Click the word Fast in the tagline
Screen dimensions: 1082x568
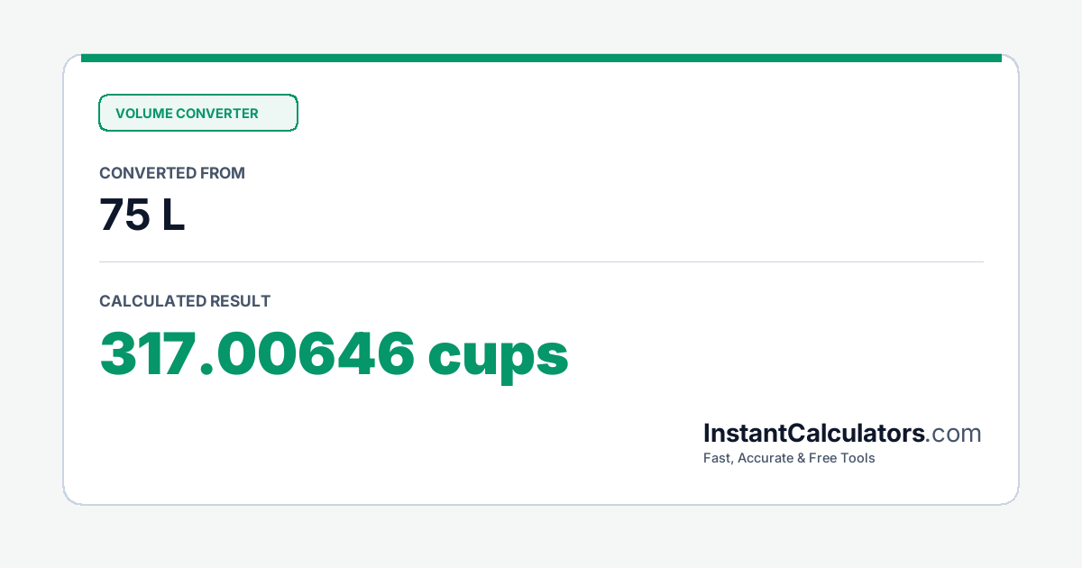point(719,458)
